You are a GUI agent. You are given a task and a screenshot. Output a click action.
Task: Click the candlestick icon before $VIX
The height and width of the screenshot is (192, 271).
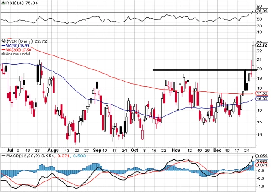(x=3, y=41)
